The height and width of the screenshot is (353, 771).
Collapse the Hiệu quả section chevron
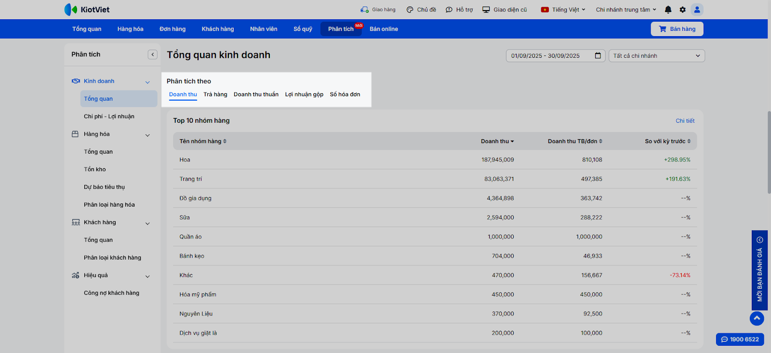pos(147,276)
